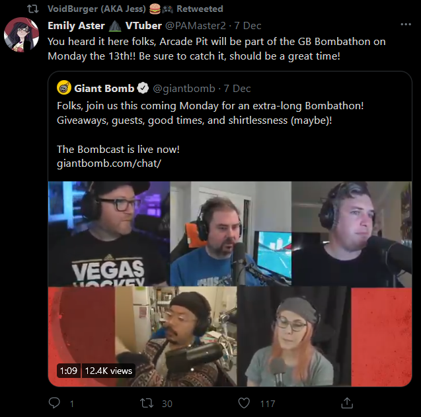421x417 pixels.
Task: Click the Giant Bomb verified badge
Action: (143, 88)
